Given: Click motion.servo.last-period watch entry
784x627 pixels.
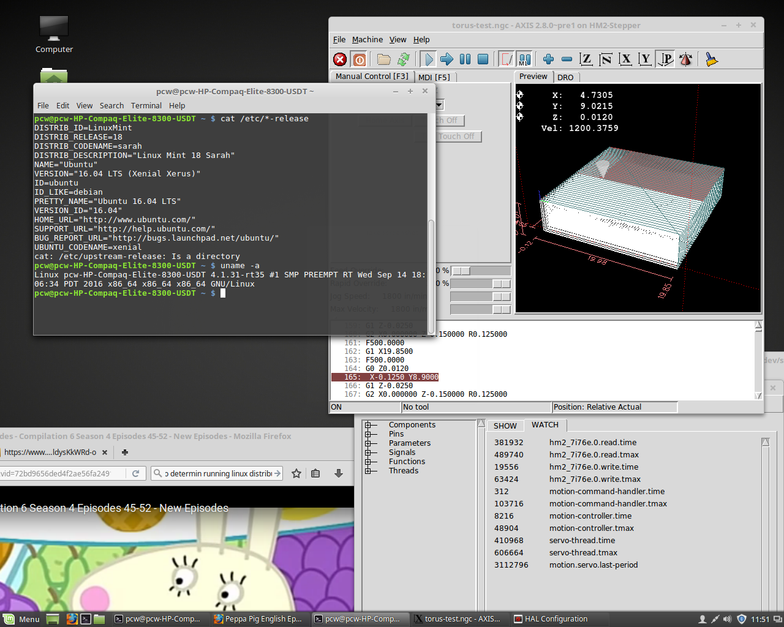Looking at the screenshot, I should (594, 565).
